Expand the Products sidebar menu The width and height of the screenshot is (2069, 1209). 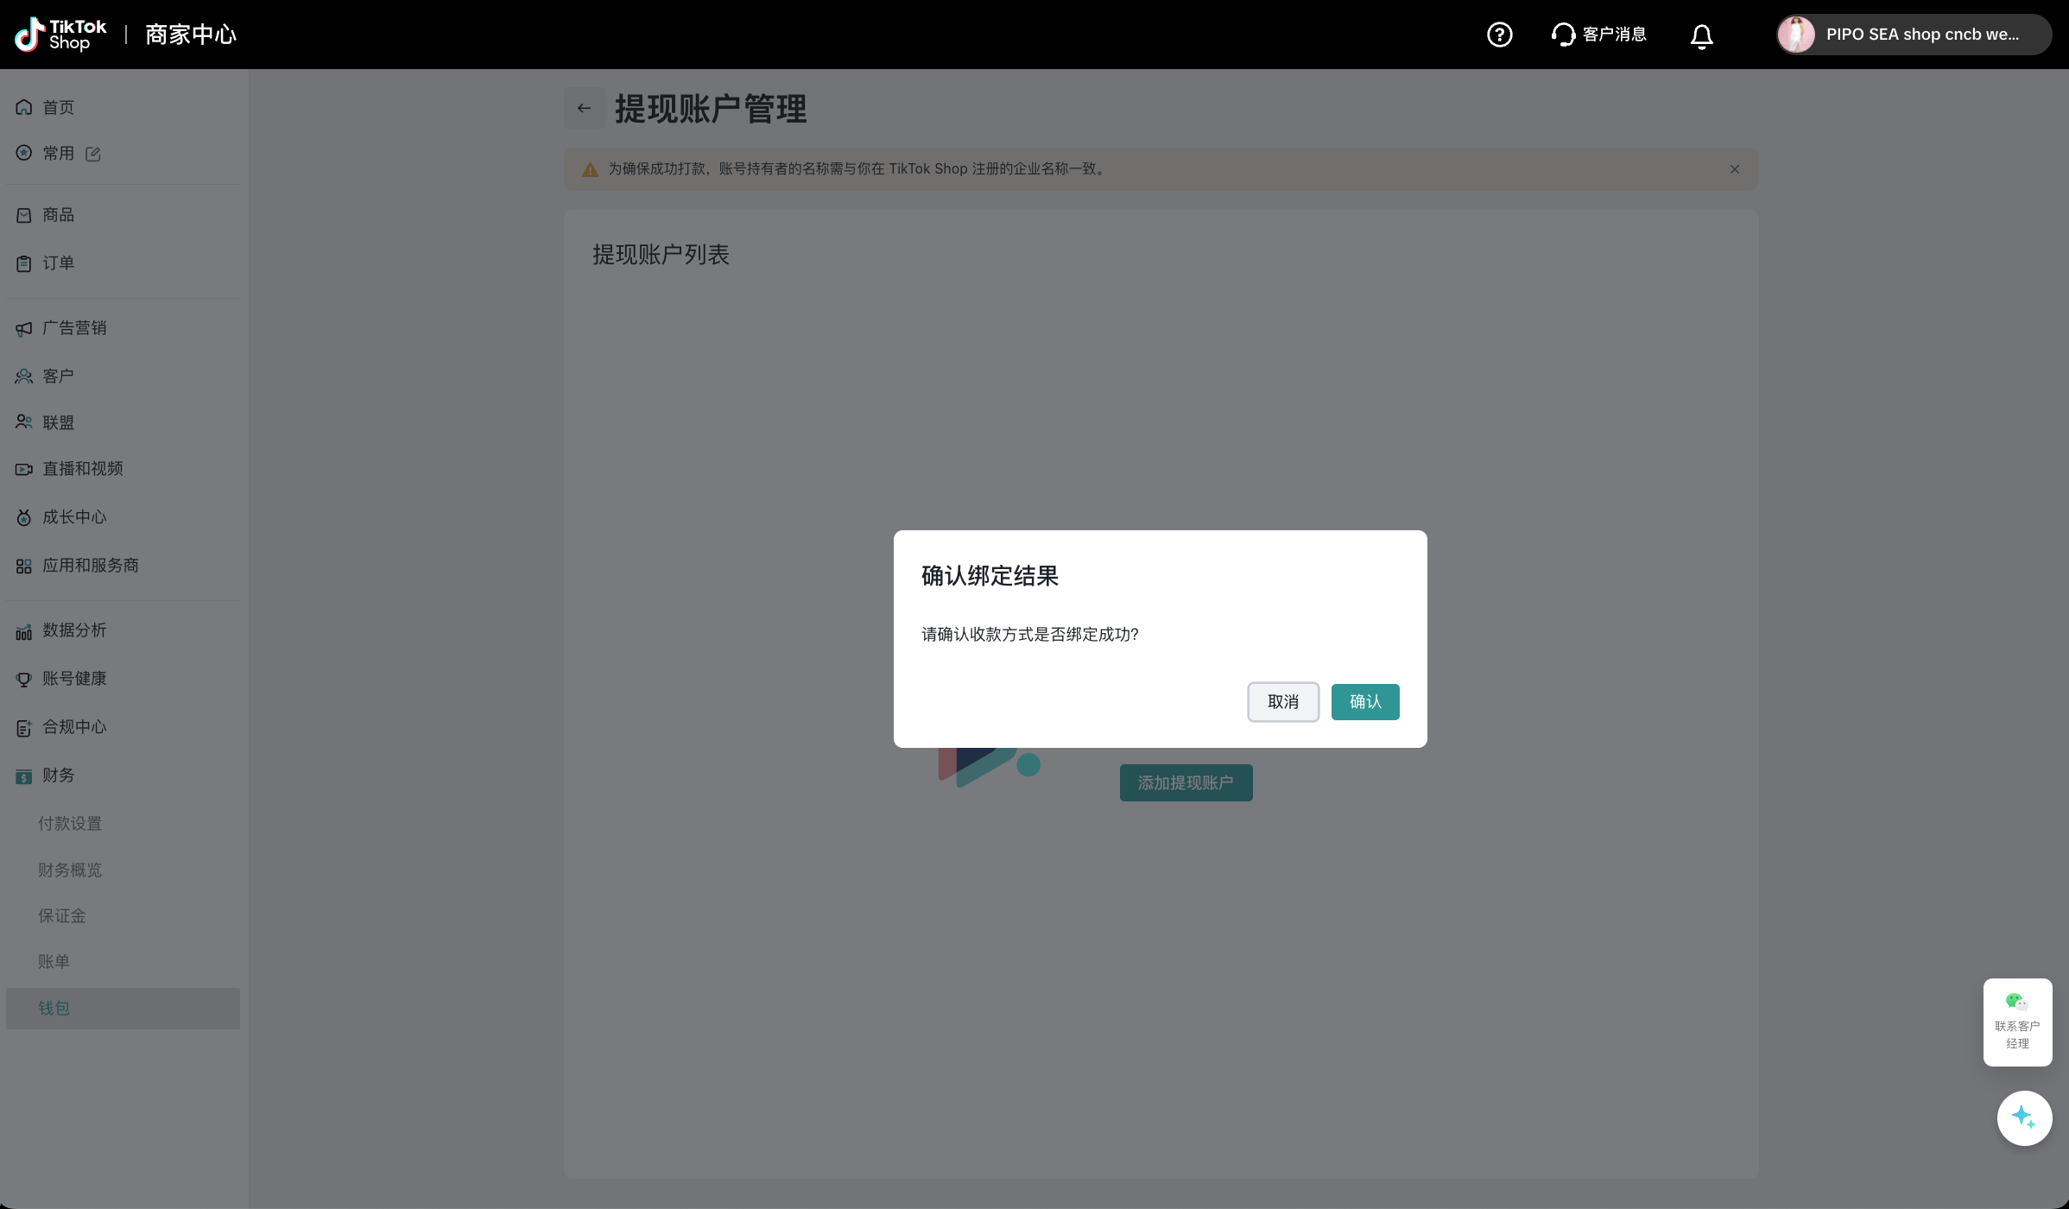pyautogui.click(x=58, y=215)
